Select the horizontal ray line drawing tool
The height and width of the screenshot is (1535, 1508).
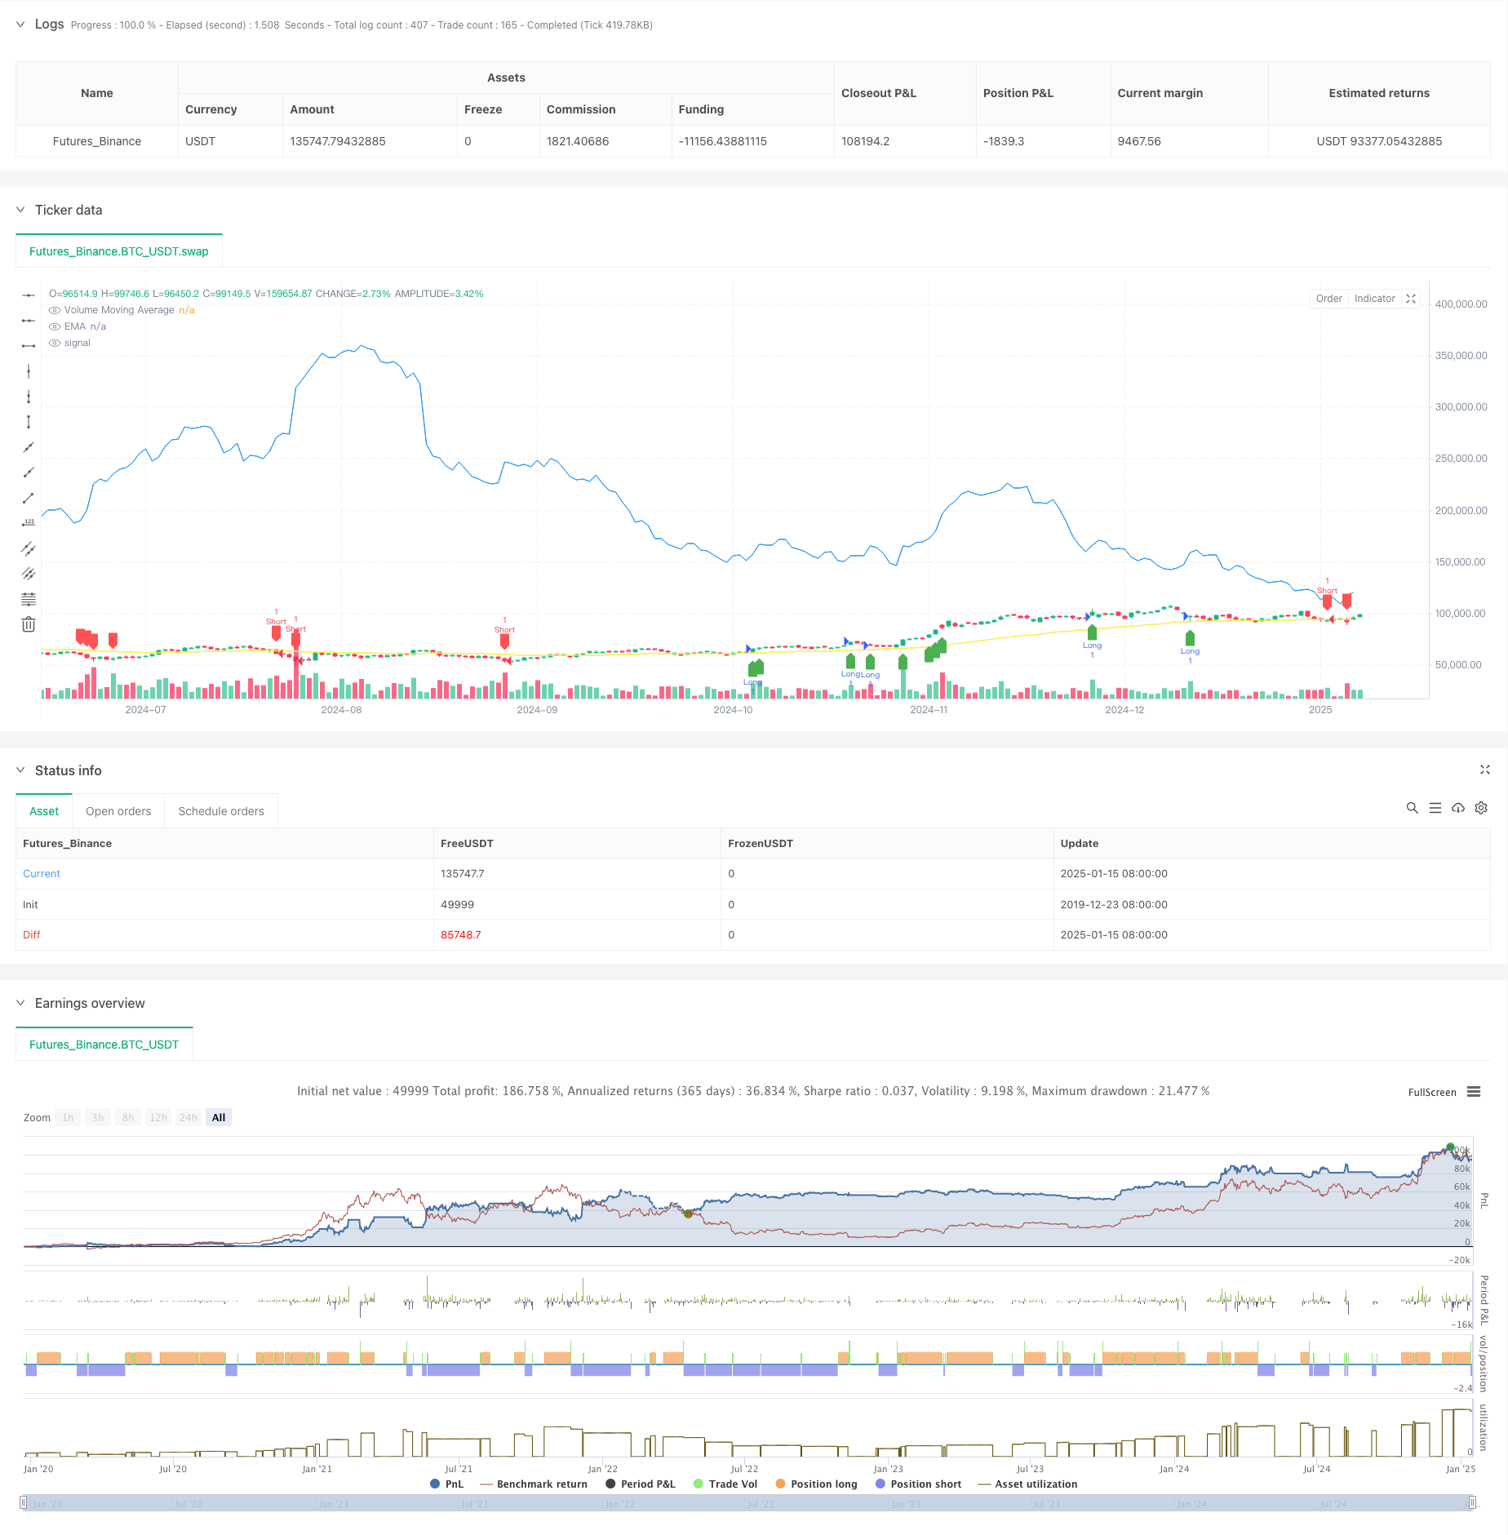pos(29,321)
